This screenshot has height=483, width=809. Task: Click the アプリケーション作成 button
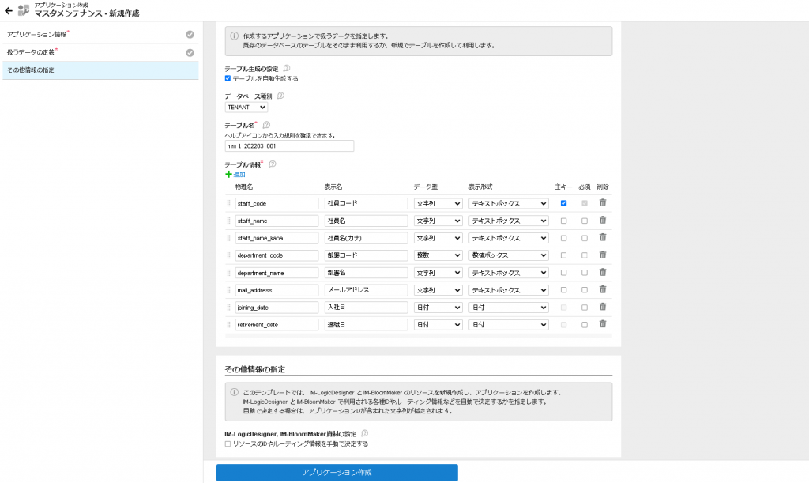(337, 472)
